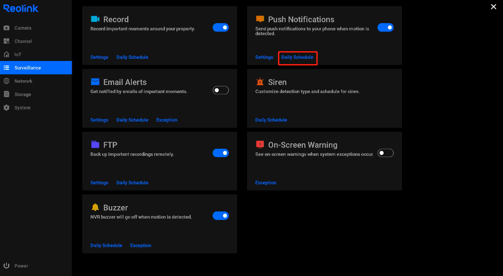Open Push Notifications Settings link
This screenshot has height=276, width=503.
click(264, 57)
